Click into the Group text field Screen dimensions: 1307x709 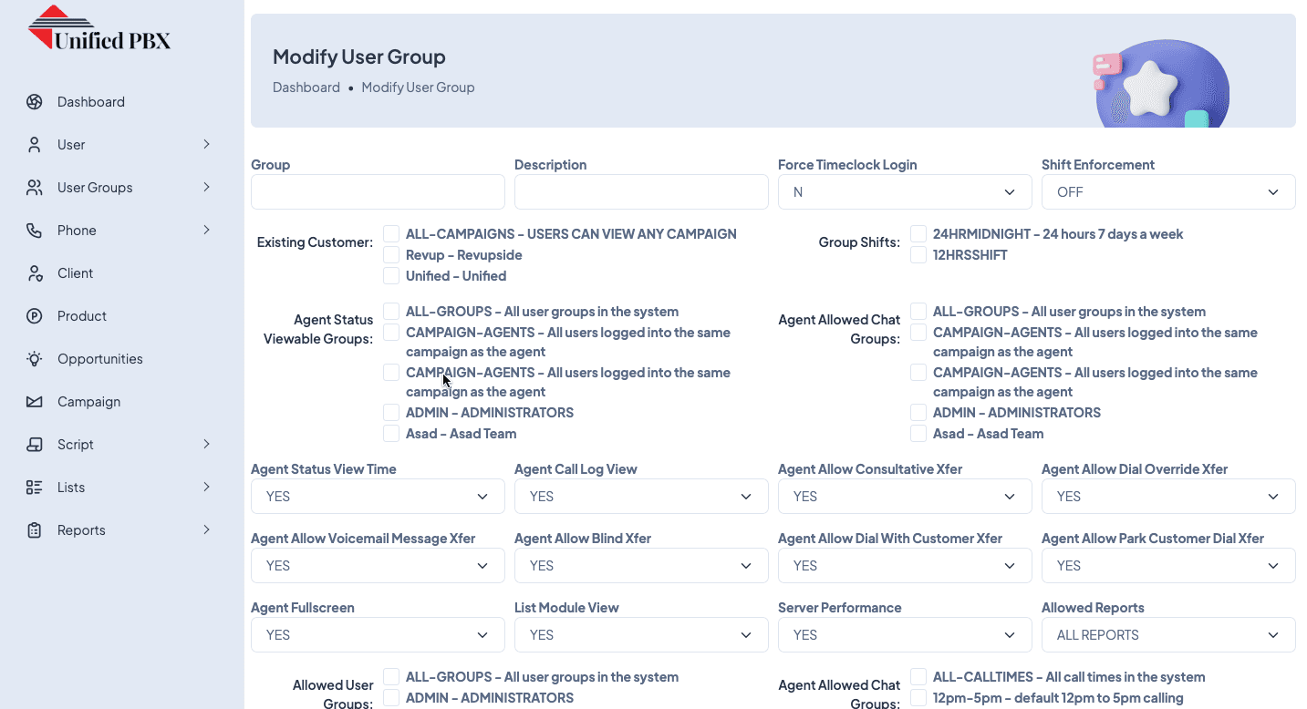pos(378,192)
